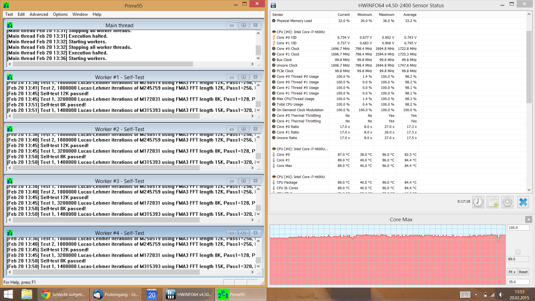Open the Options menu in Prime95
This screenshot has height=301, width=535.
tap(60, 14)
